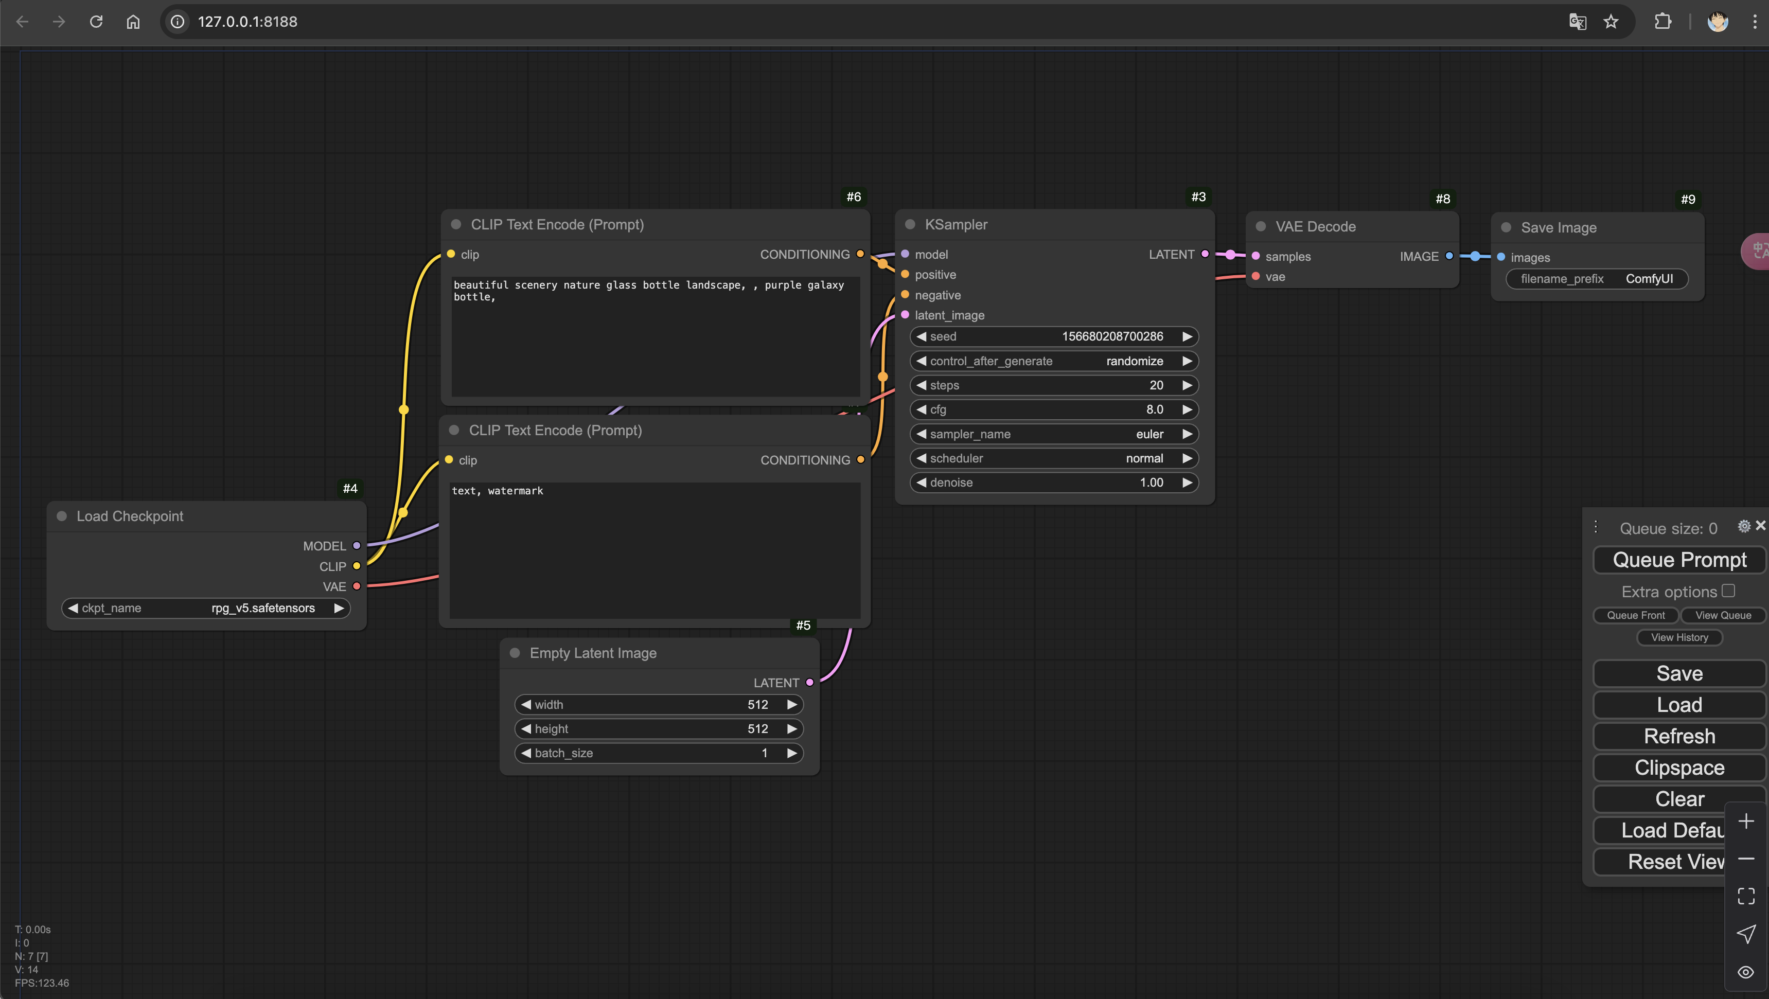Collapse the negative CLIP Text Encode node dot

454,431
